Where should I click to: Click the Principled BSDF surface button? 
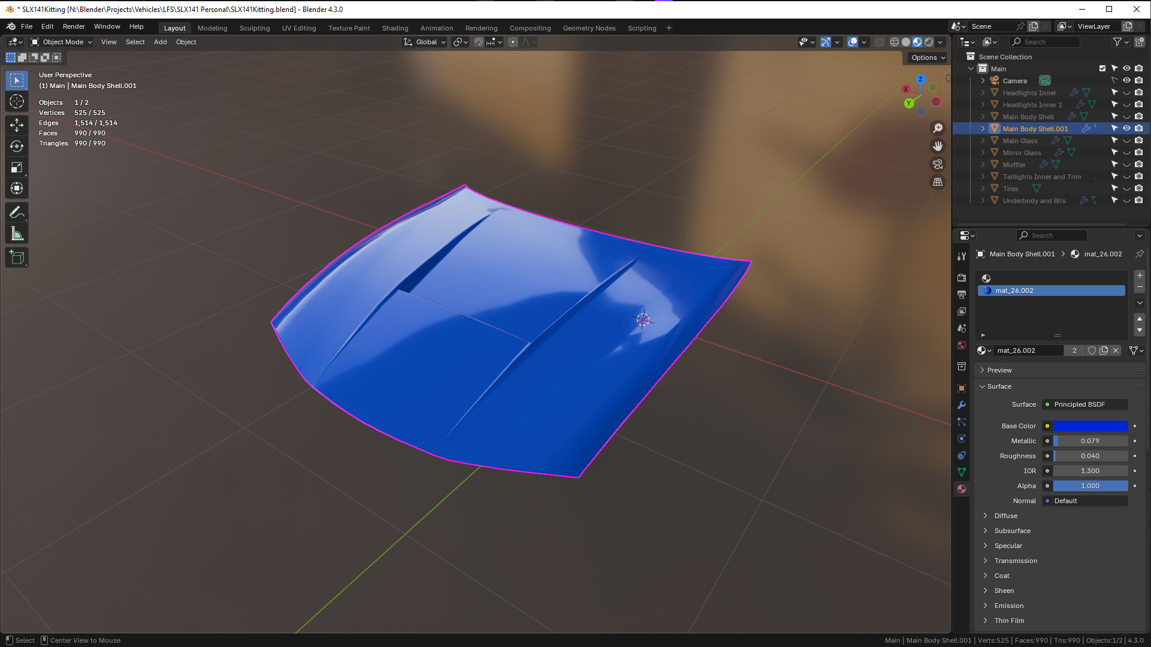coord(1085,404)
